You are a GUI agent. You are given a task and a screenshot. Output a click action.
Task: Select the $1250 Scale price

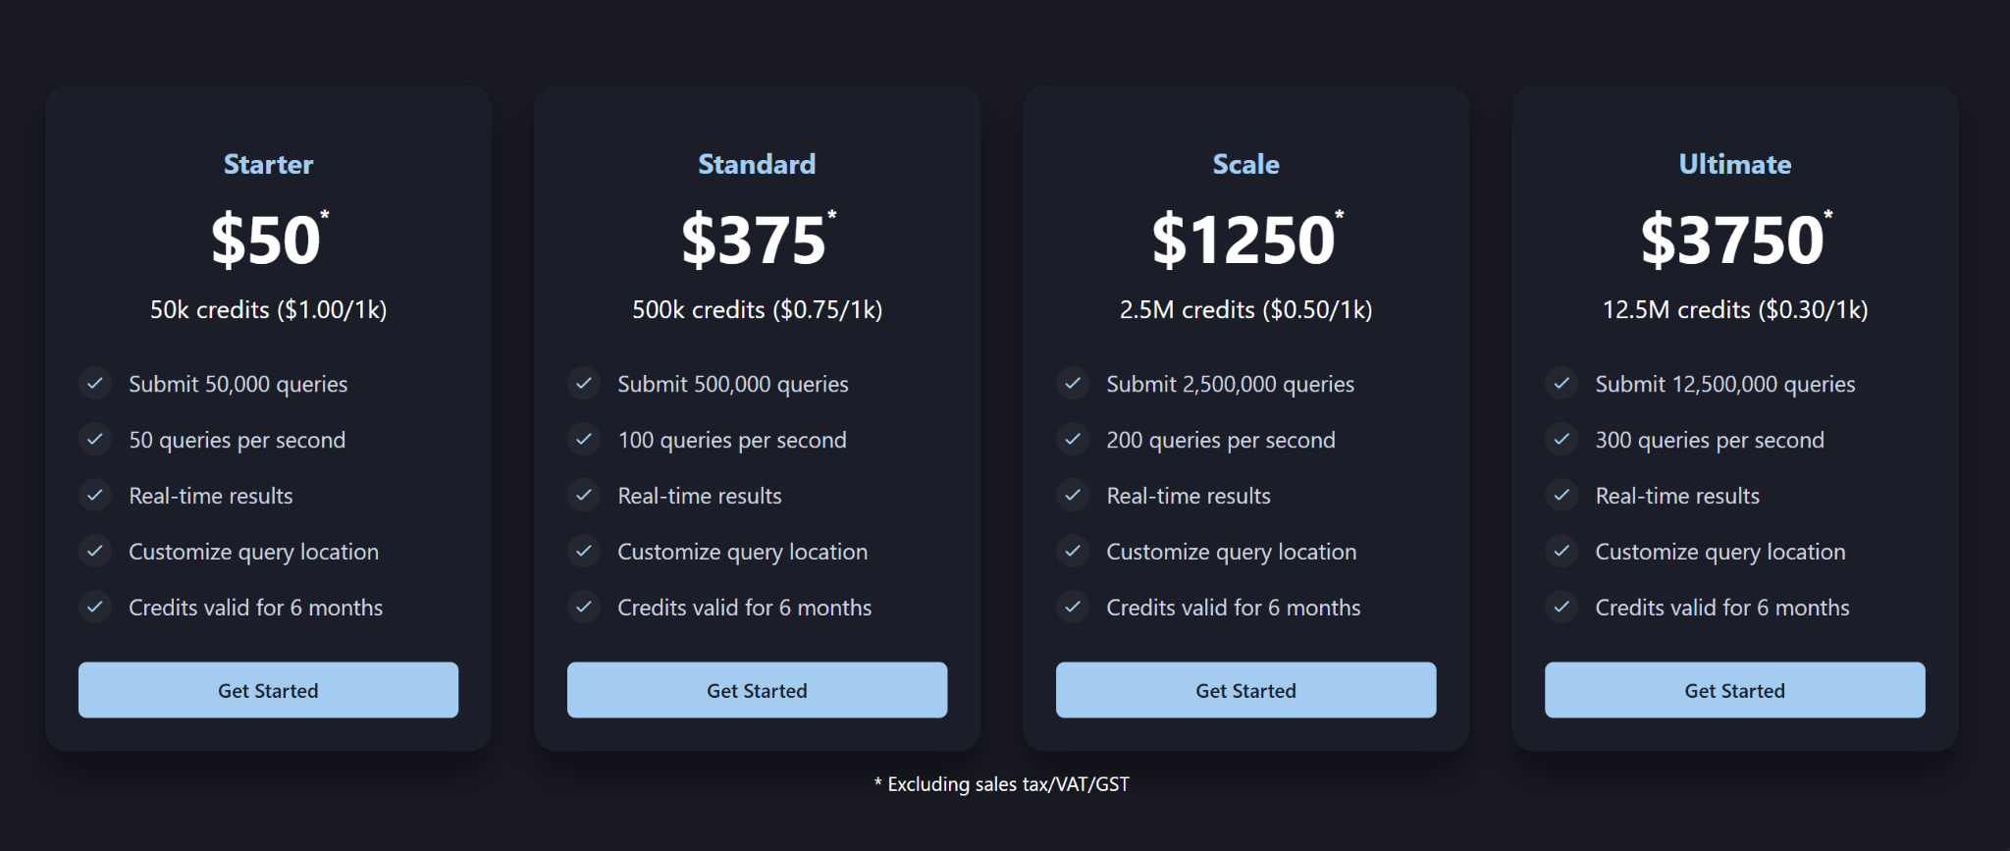pyautogui.click(x=1245, y=239)
